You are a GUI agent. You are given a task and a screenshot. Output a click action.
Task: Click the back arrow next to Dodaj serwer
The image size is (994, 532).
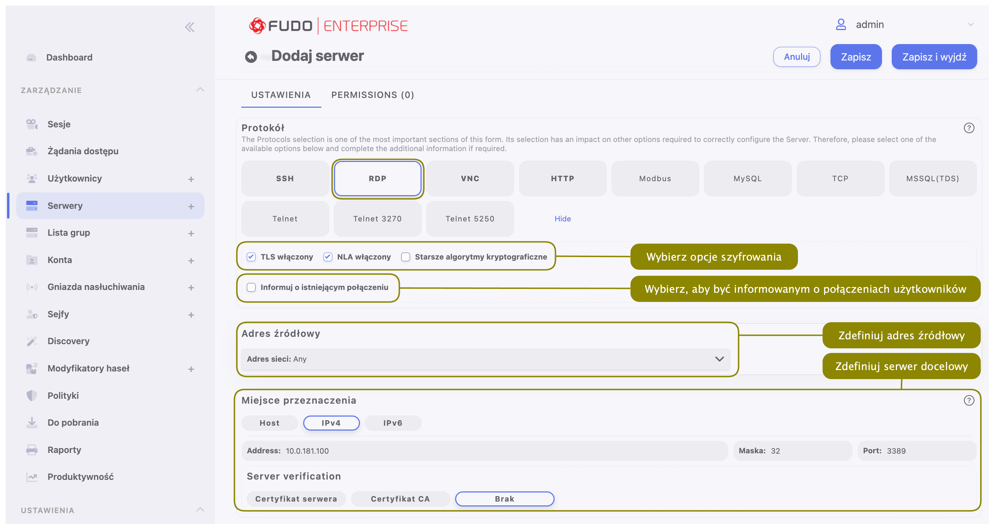[251, 57]
